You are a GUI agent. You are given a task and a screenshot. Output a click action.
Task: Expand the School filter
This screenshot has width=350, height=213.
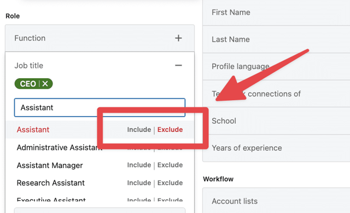click(x=276, y=121)
